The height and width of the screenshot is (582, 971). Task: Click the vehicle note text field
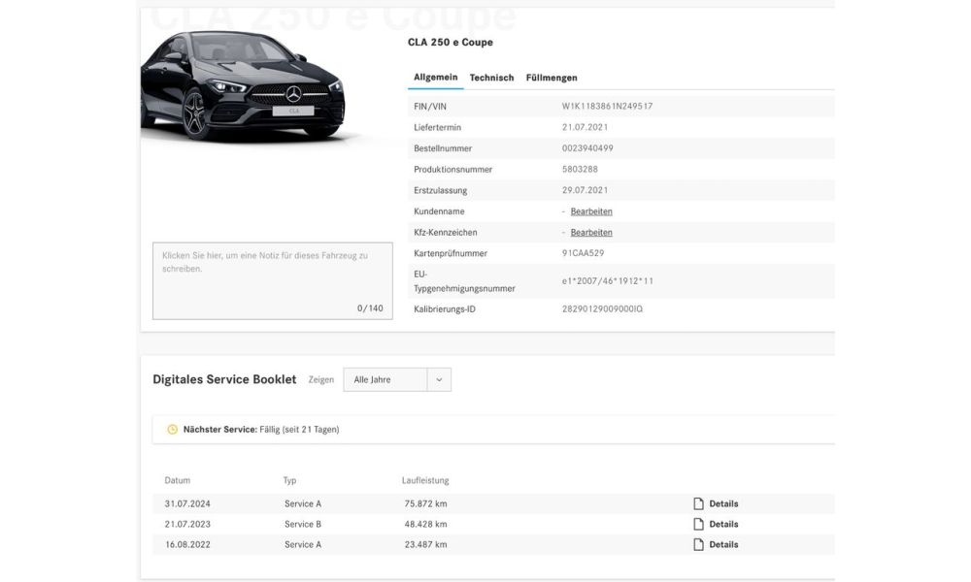pos(273,280)
